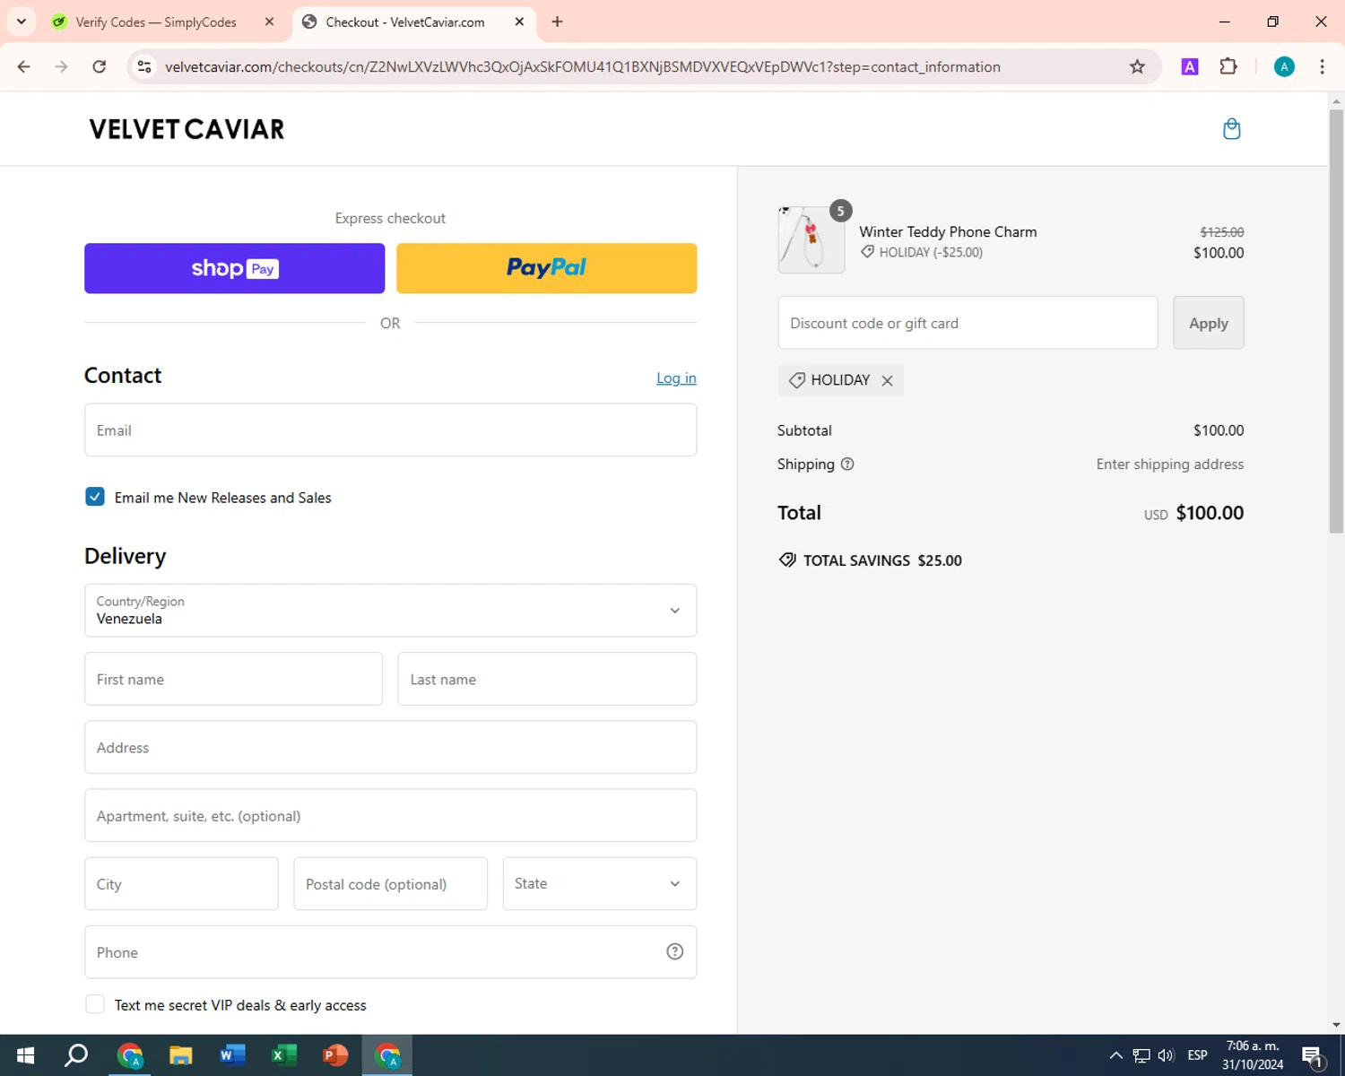Open Chrome's three-dot menu

pos(1323,67)
